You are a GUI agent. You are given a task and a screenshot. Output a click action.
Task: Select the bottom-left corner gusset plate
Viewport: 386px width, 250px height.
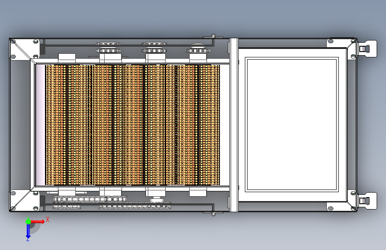pos(24,200)
